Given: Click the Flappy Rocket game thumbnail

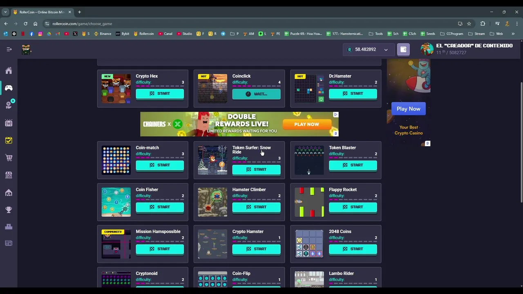Looking at the screenshot, I should [309, 202].
